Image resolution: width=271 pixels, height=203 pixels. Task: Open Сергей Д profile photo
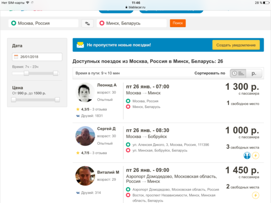pos(85,136)
